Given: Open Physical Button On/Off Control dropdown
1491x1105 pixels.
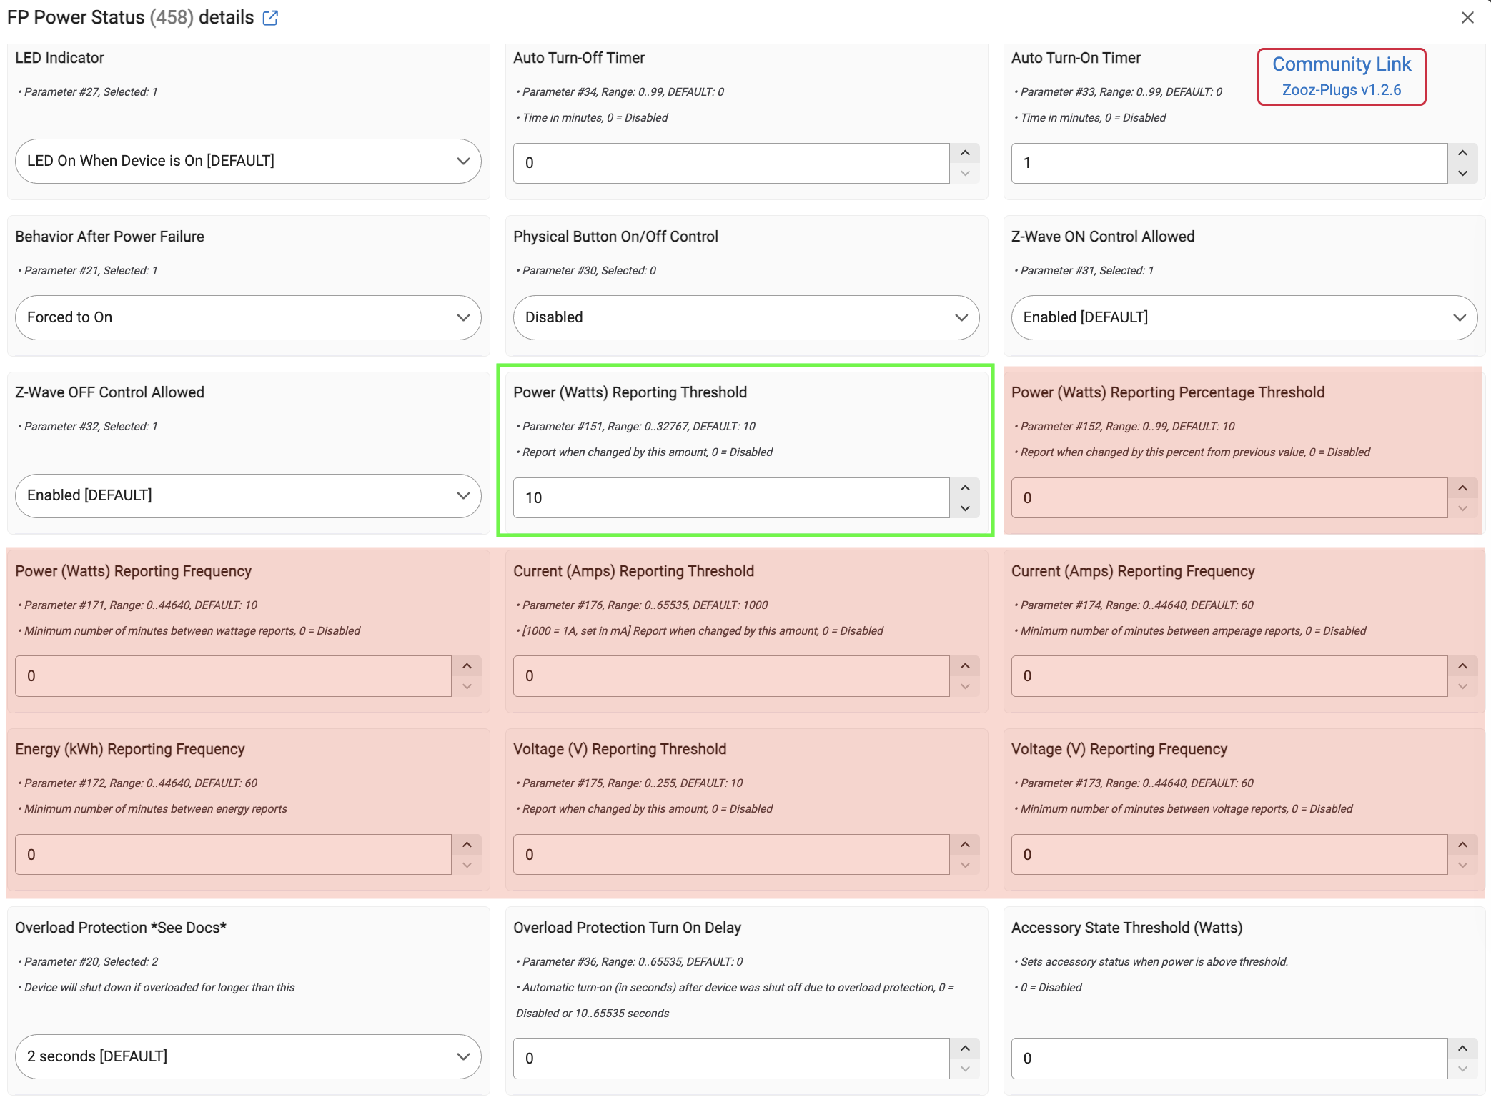Looking at the screenshot, I should tap(745, 317).
